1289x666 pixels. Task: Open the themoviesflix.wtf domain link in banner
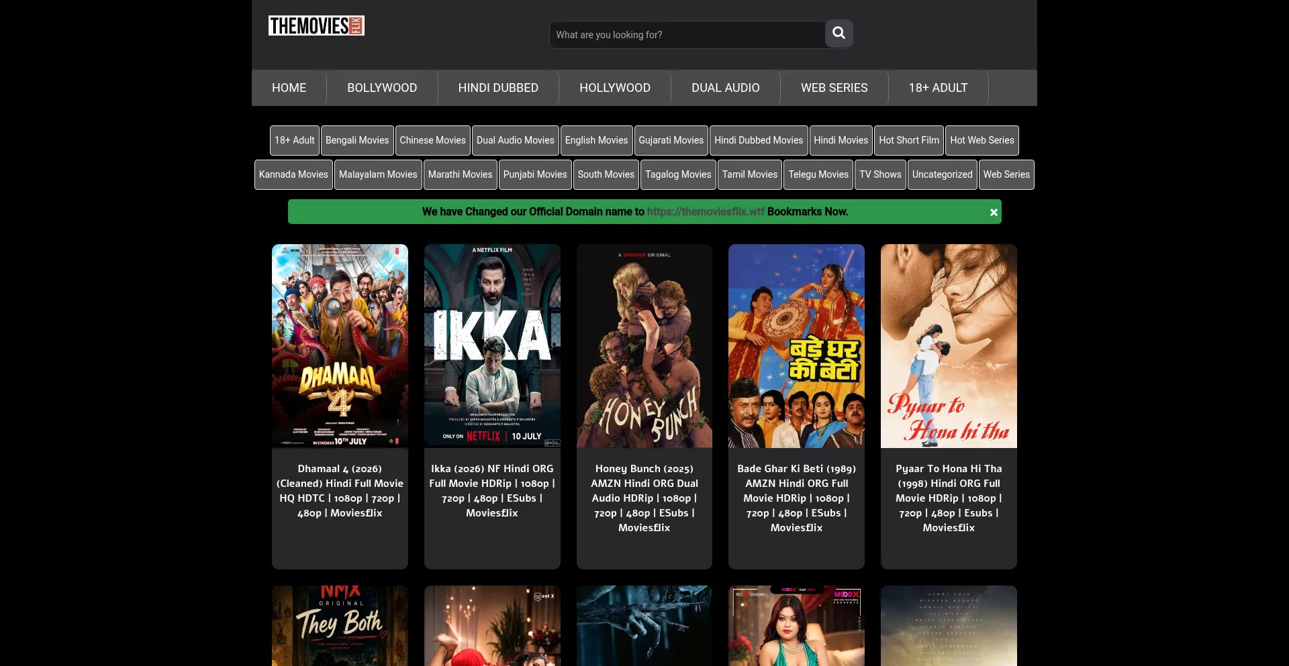[706, 212]
